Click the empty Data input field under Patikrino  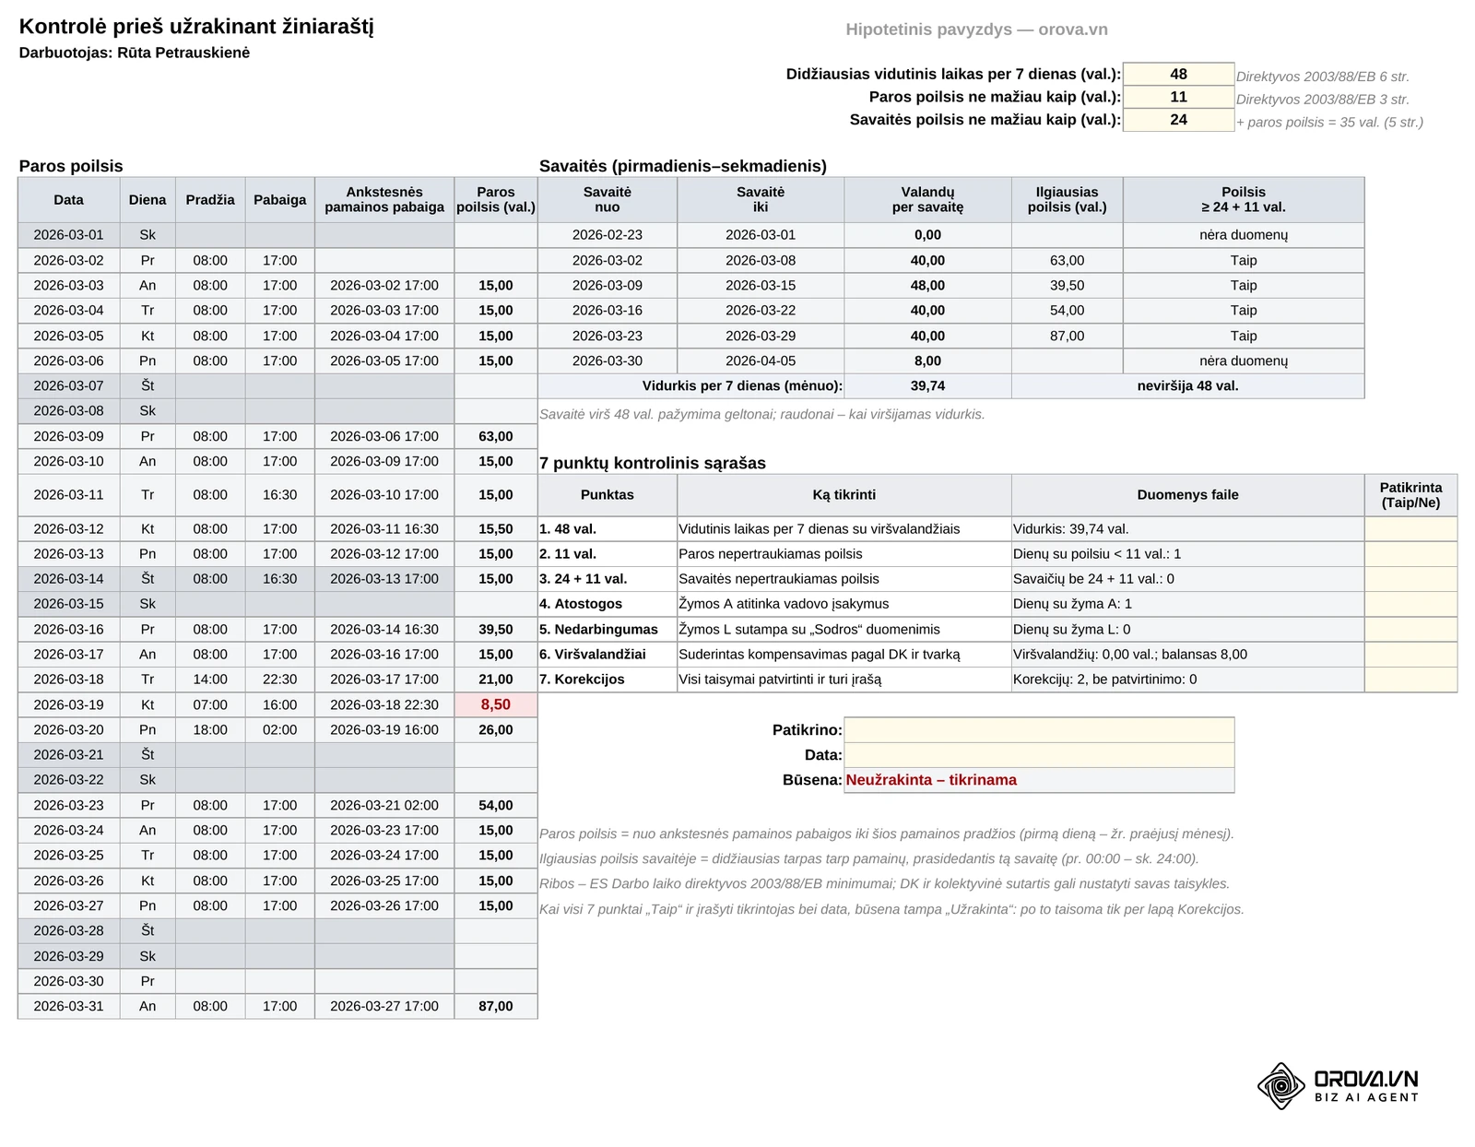click(x=1039, y=755)
